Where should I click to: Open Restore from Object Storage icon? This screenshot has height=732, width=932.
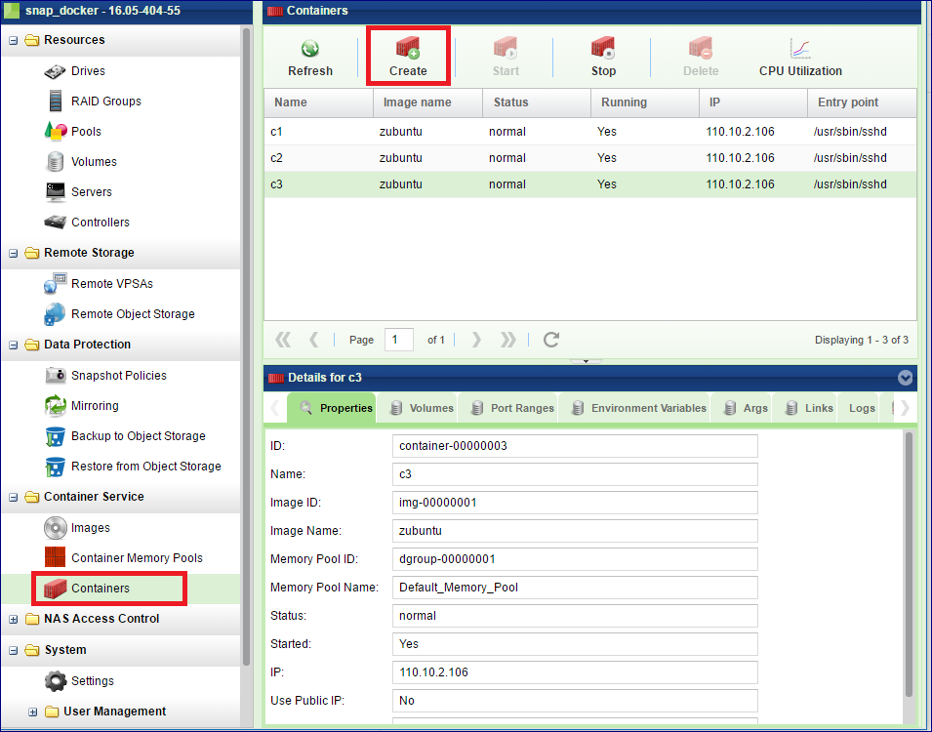[56, 467]
